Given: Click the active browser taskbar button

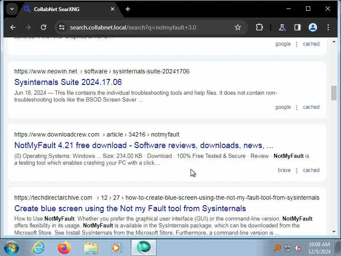Looking at the screenshot, I should coord(144,248).
